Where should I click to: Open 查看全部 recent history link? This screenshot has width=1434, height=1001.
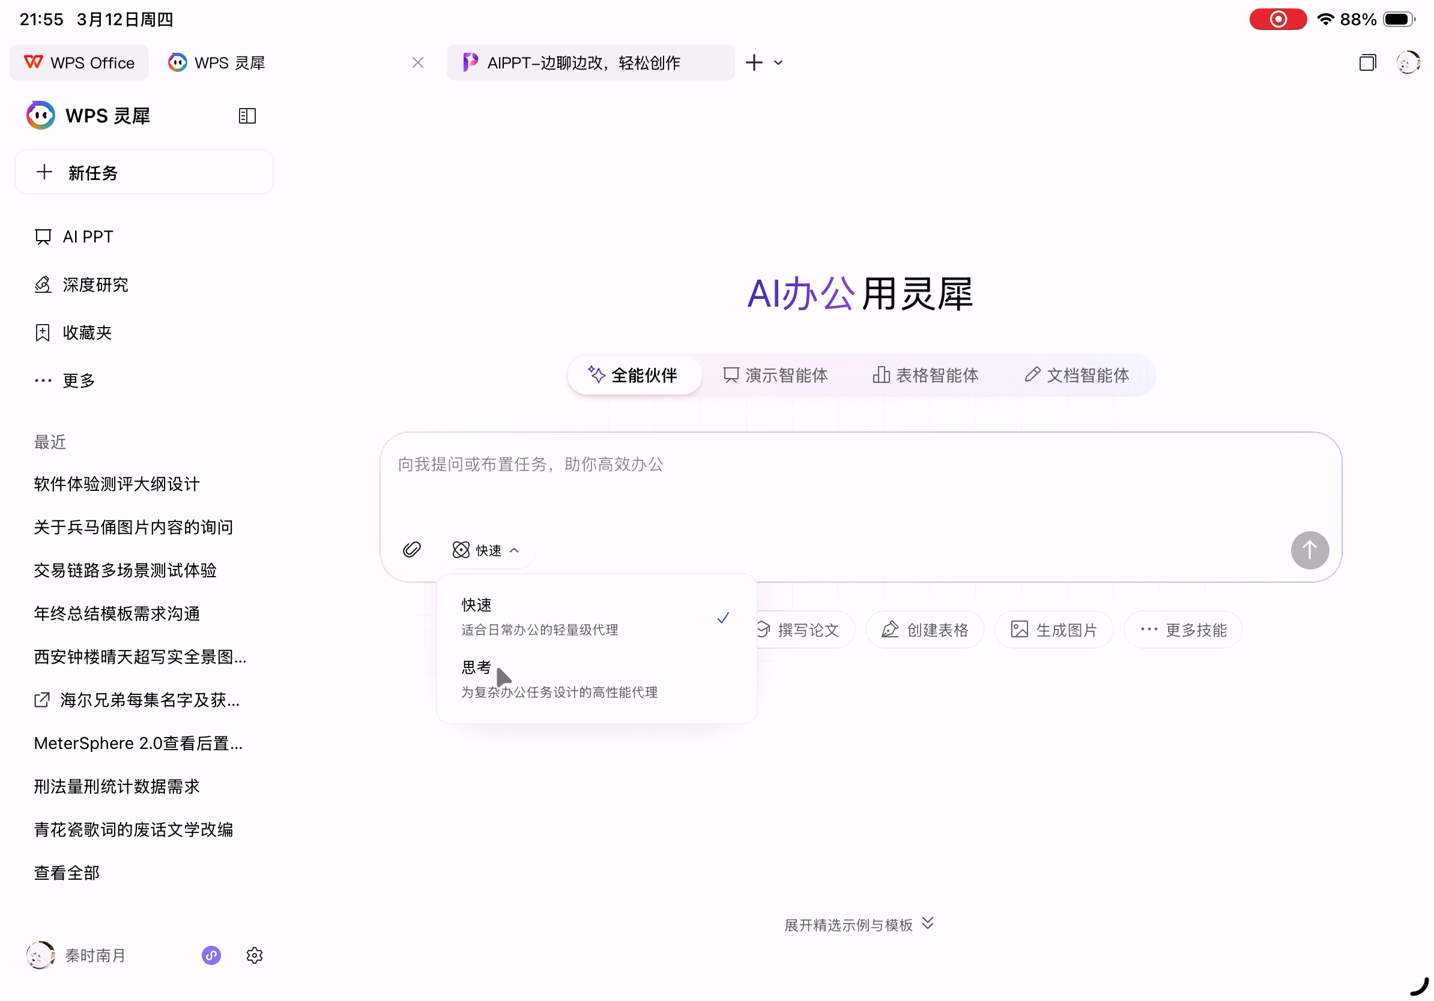[67, 873]
